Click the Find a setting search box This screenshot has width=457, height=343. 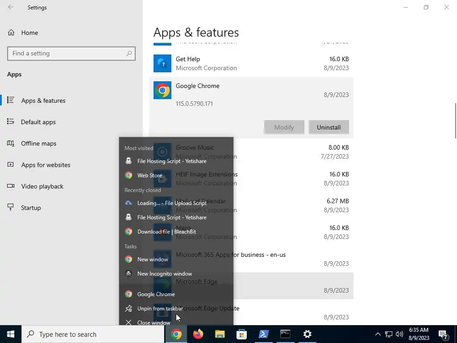coord(71,54)
